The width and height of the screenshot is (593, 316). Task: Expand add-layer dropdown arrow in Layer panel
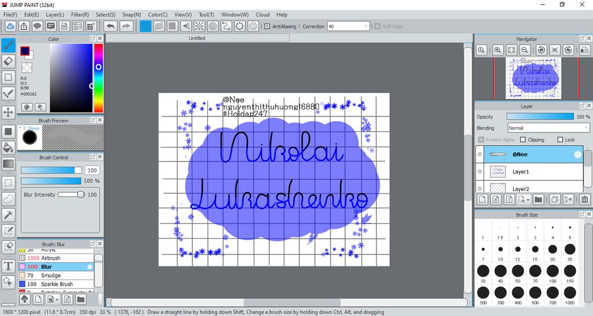(528, 199)
